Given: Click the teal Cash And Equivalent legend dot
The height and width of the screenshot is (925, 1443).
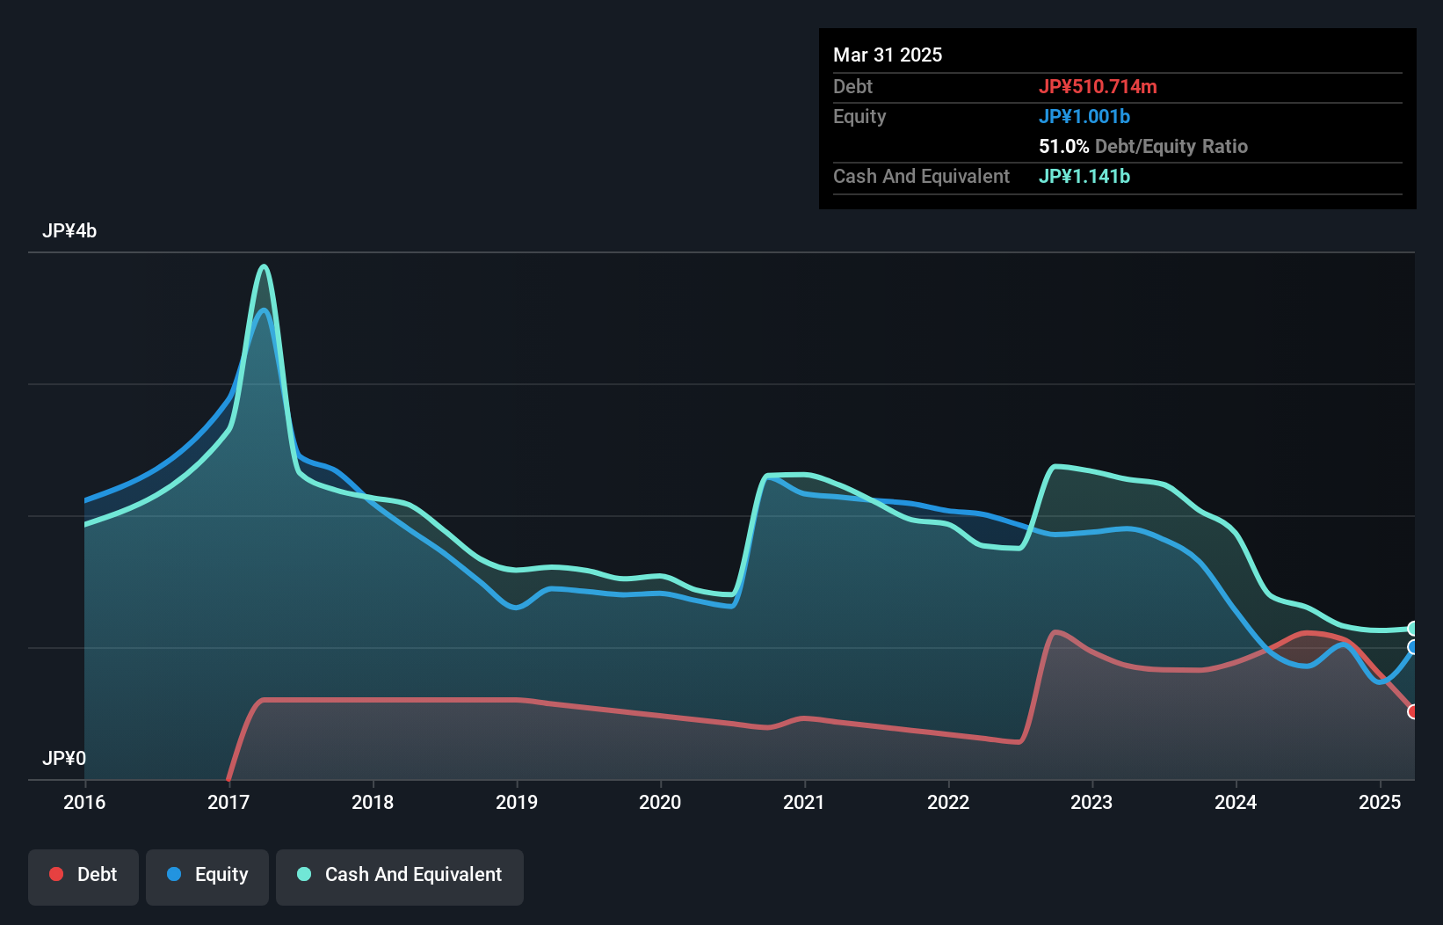Looking at the screenshot, I should (304, 874).
